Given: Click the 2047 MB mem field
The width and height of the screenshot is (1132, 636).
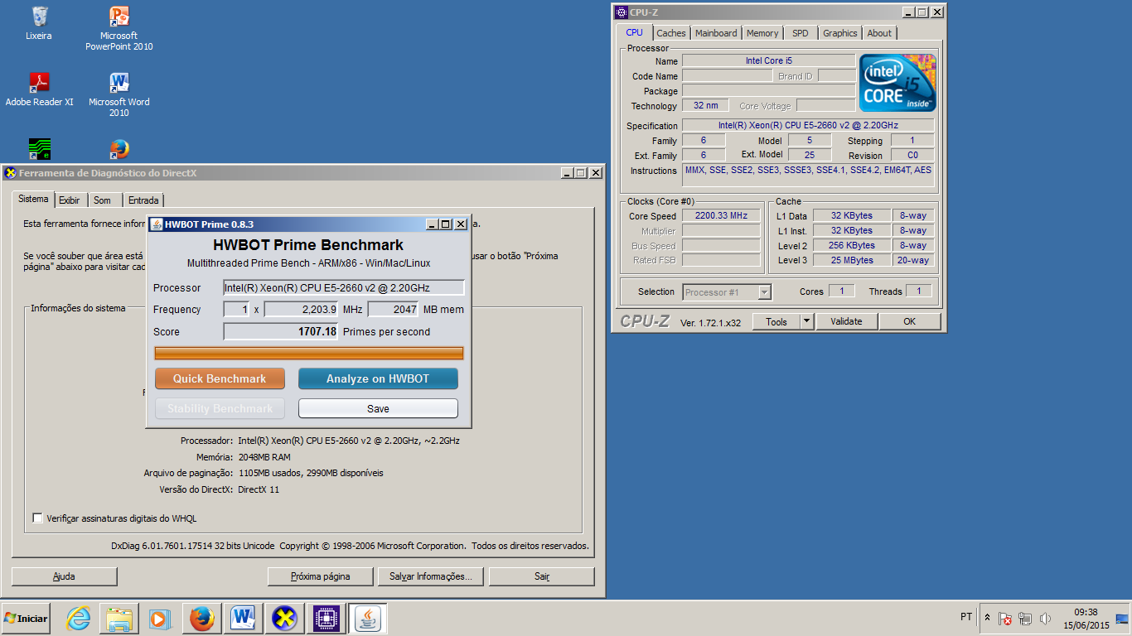Looking at the screenshot, I should (393, 309).
